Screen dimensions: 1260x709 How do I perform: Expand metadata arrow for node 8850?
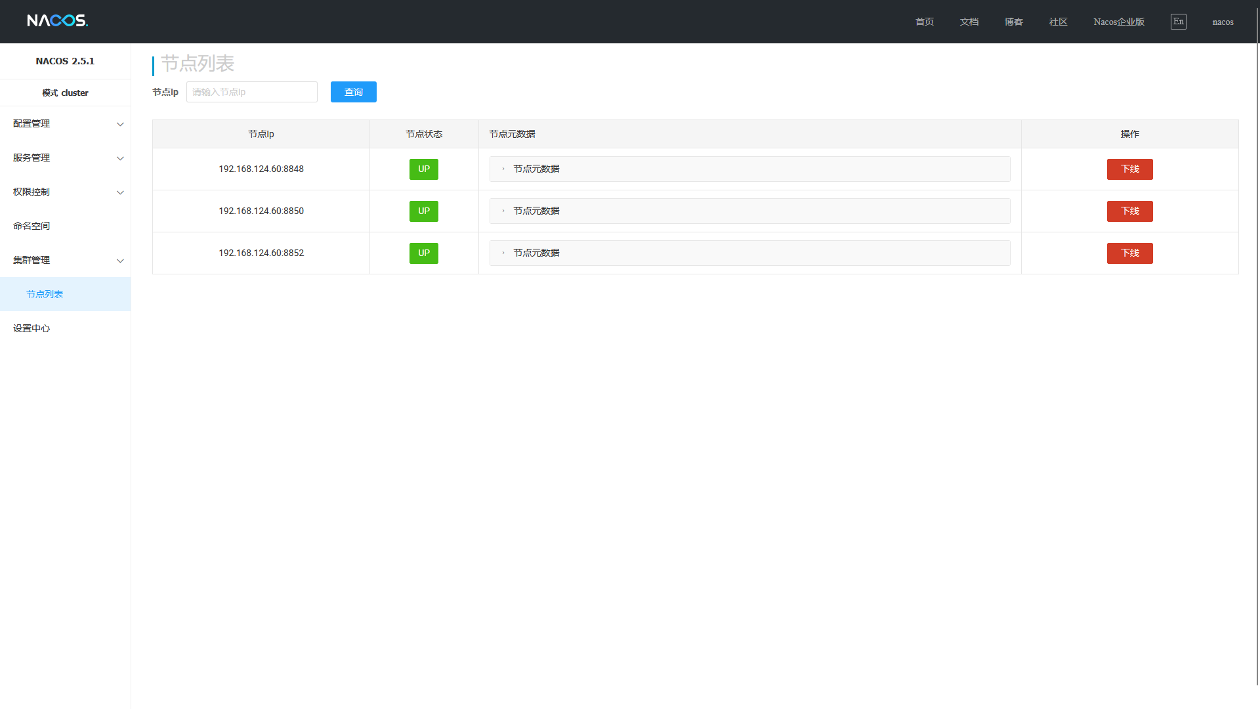503,211
